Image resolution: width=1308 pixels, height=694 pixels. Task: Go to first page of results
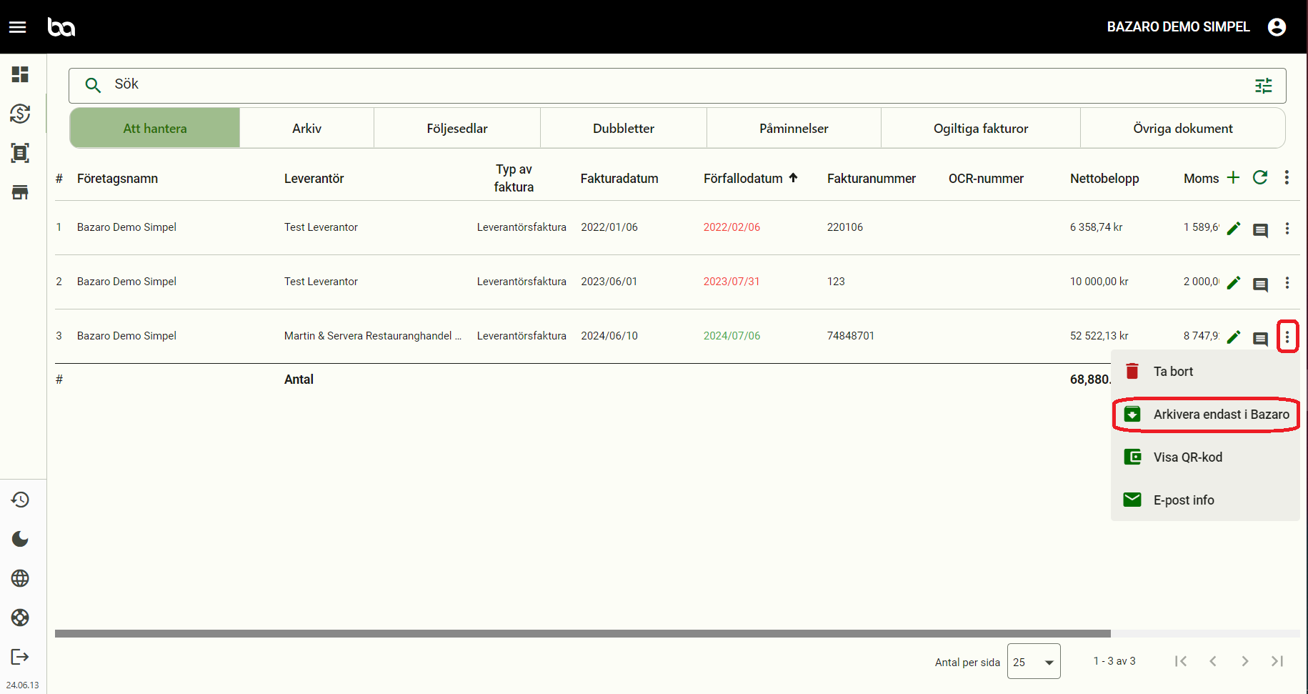[1181, 661]
